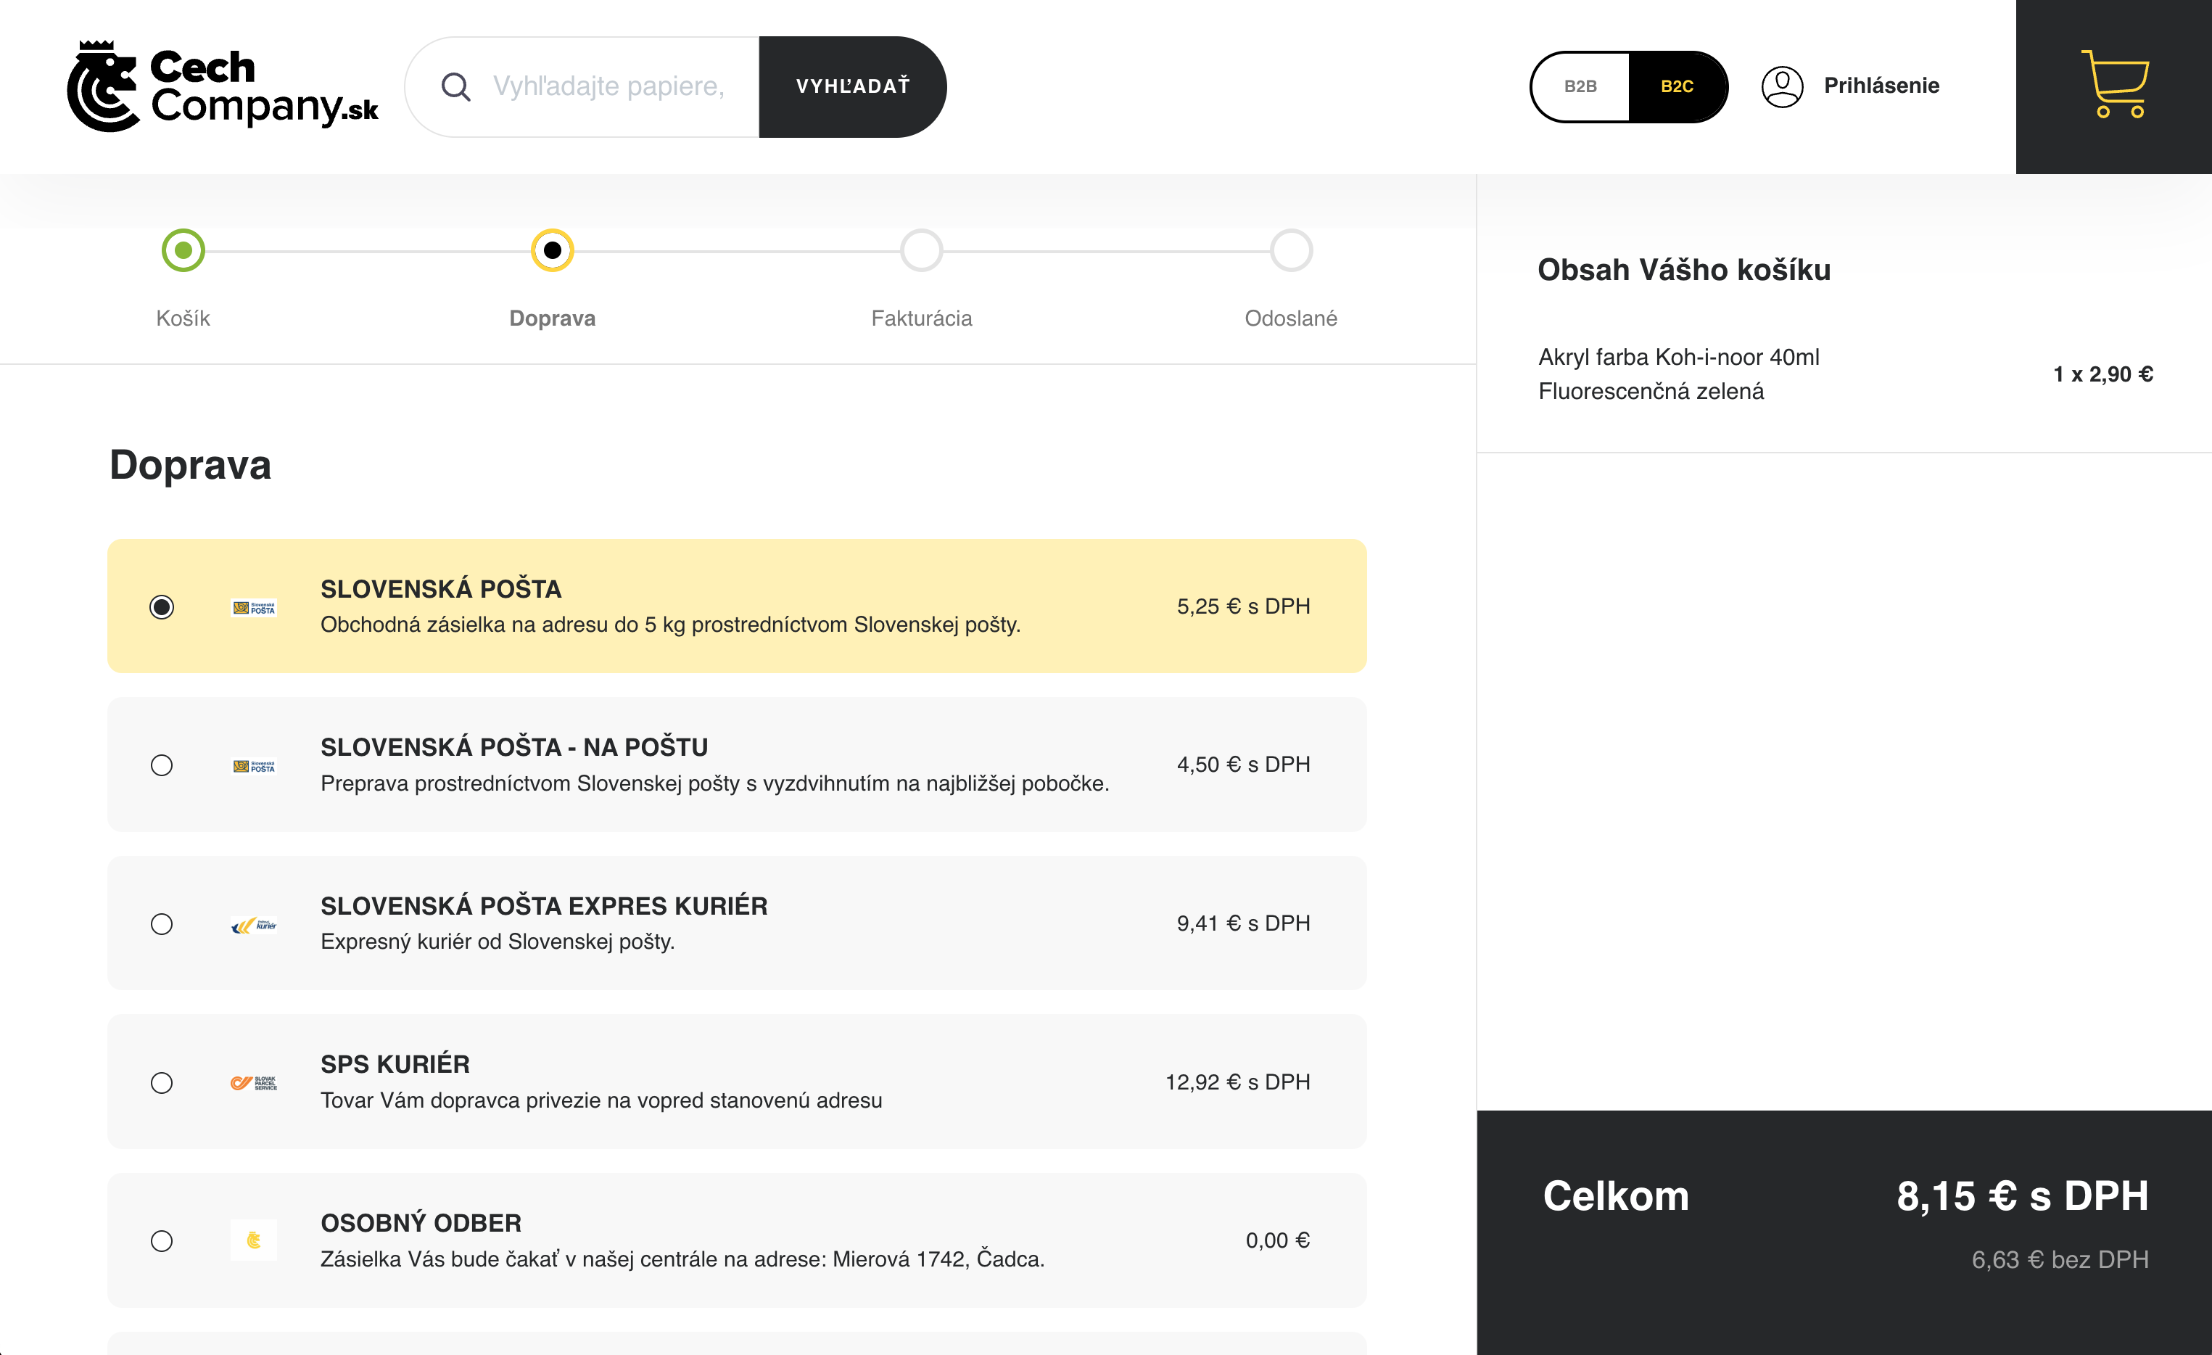Image resolution: width=2212 pixels, height=1355 pixels.
Task: Open the shopping cart icon
Action: coord(2114,86)
